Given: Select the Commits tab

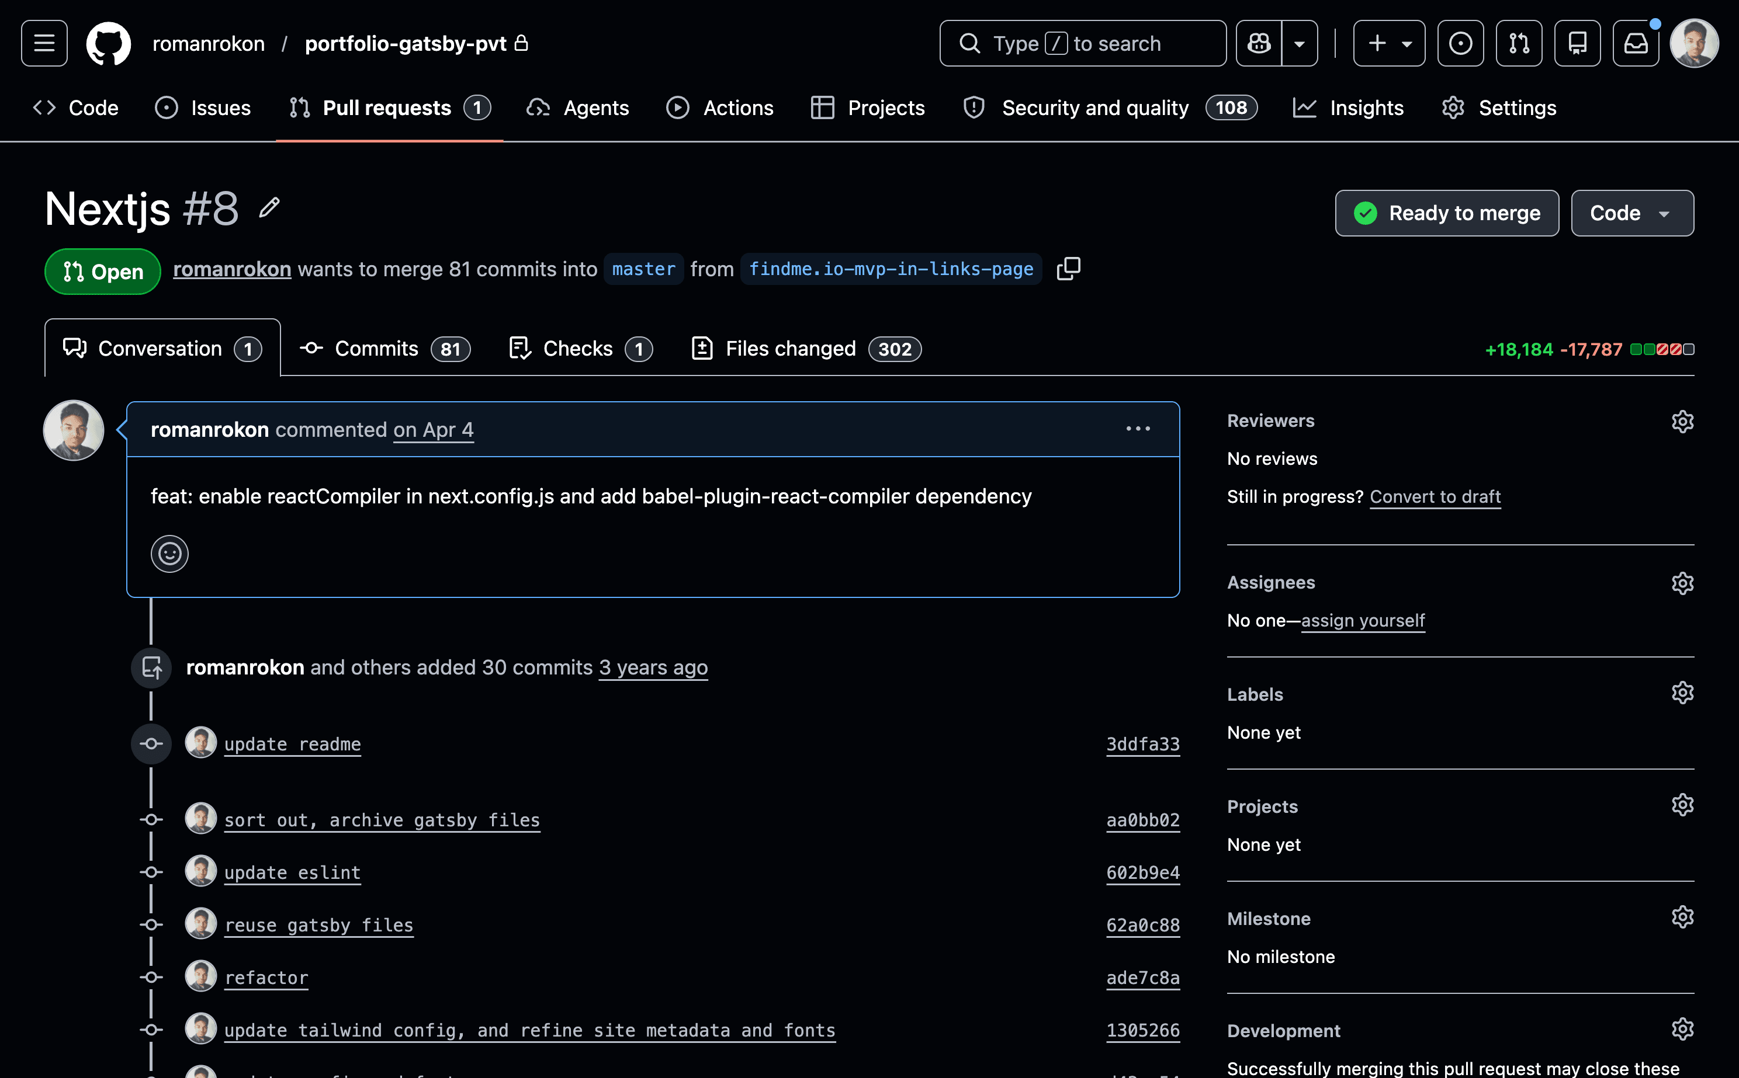Looking at the screenshot, I should (x=385, y=349).
